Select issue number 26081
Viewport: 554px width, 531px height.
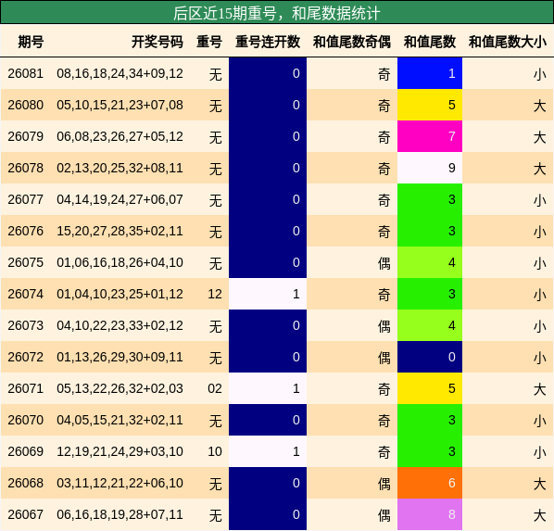pos(25,73)
